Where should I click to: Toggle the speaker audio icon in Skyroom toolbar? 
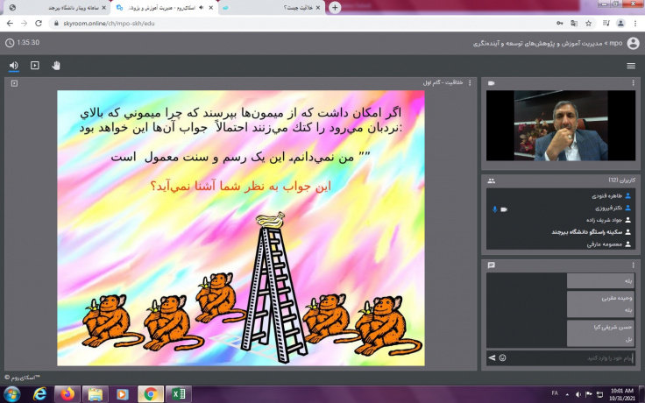(x=14, y=65)
